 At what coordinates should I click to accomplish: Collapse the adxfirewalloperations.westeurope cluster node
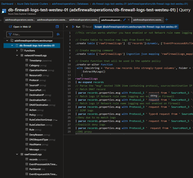pyautogui.click(x=7, y=40)
